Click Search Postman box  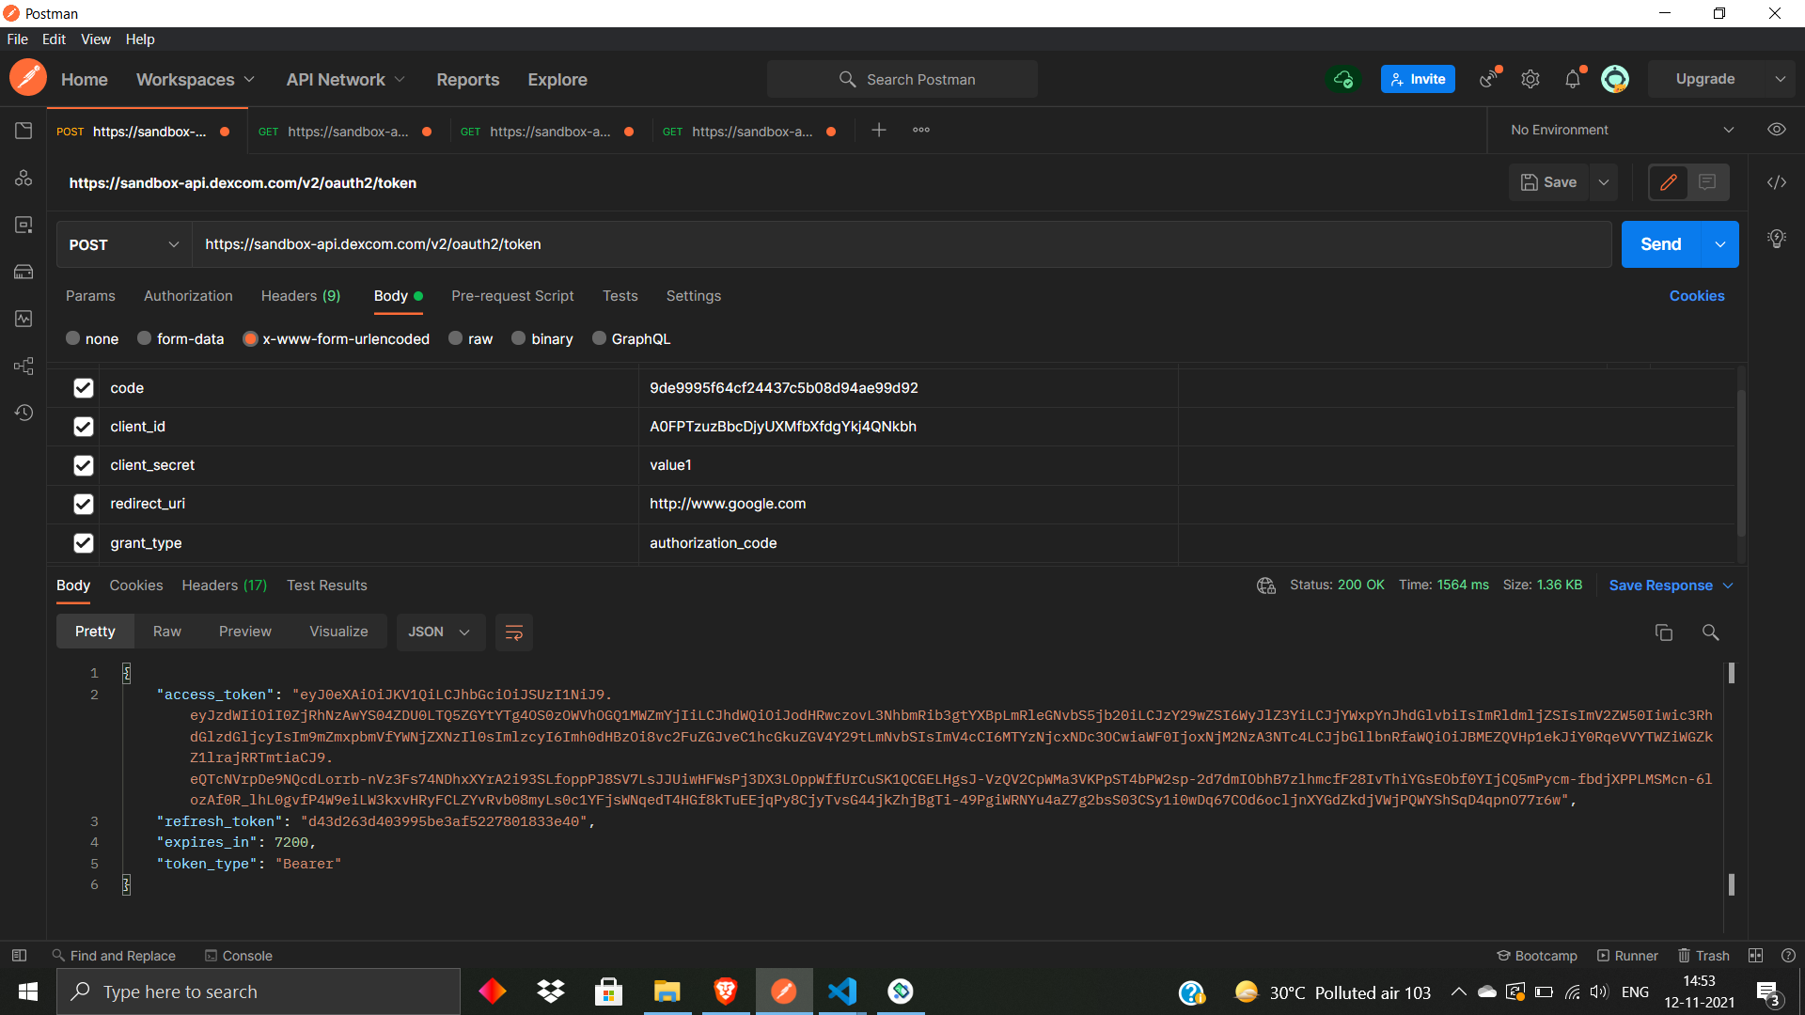[902, 79]
